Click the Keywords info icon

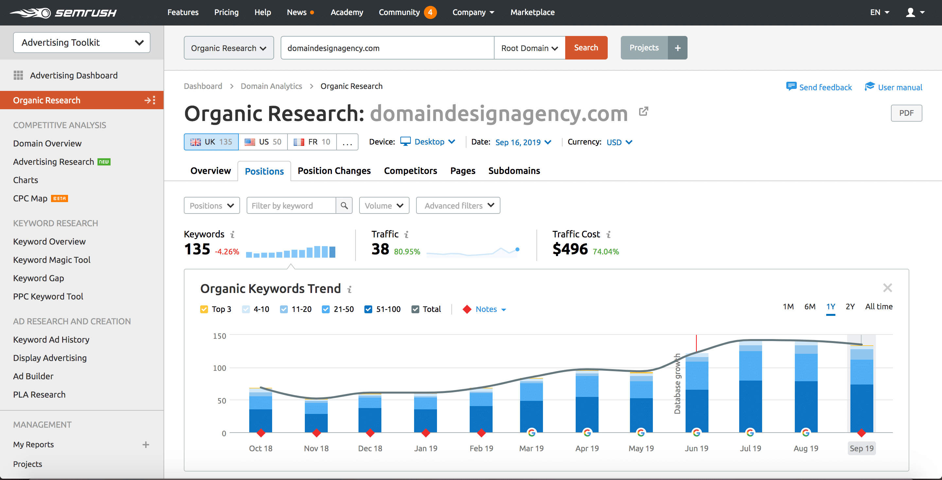pos(232,234)
